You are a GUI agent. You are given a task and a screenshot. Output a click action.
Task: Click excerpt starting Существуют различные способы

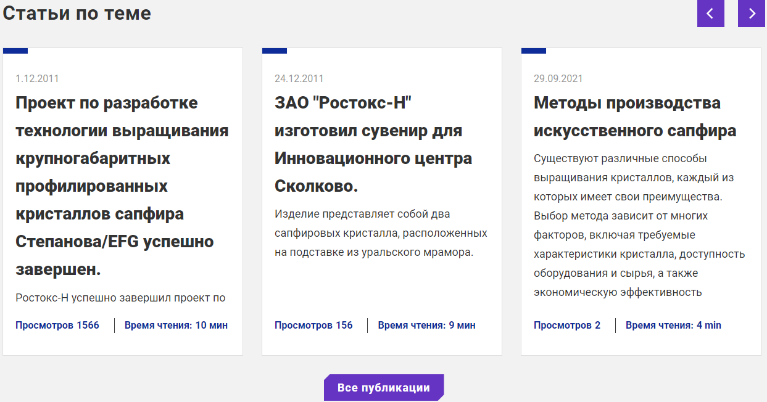point(639,225)
